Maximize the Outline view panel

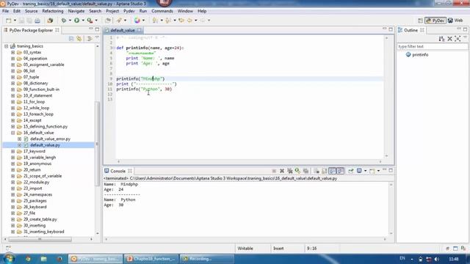pyautogui.click(x=465, y=29)
